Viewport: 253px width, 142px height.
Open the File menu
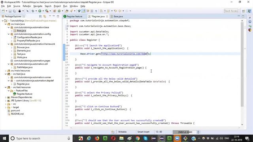(x=3, y=6)
